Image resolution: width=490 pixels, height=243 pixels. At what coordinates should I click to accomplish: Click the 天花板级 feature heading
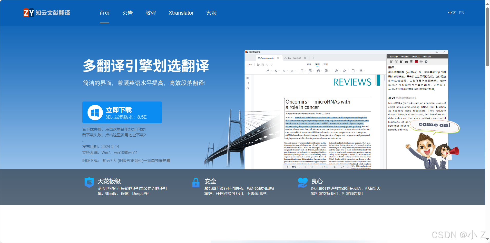click(109, 181)
